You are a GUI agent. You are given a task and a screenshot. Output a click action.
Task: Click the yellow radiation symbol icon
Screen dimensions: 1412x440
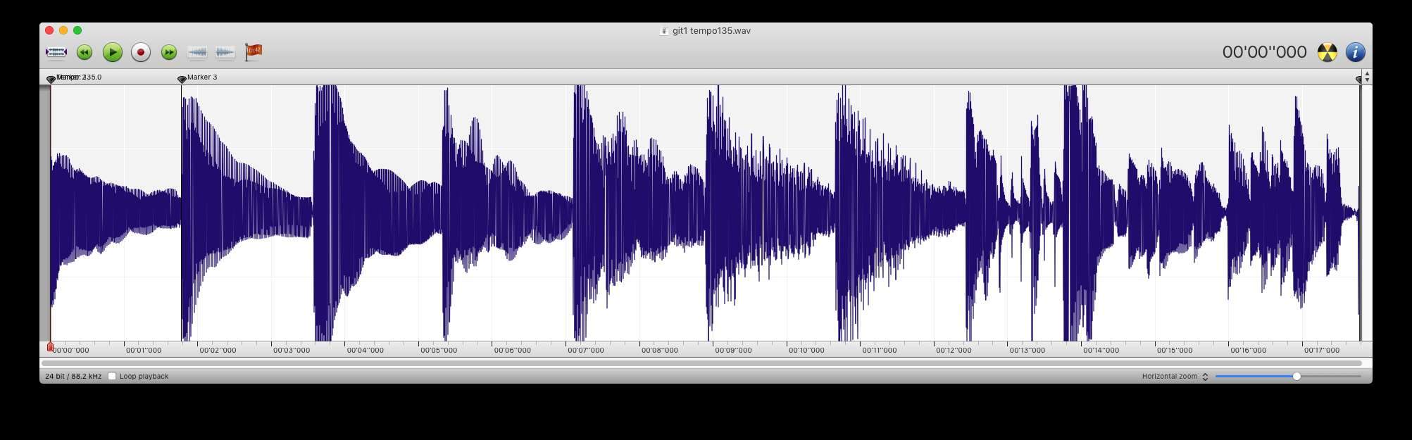[x=1327, y=52]
